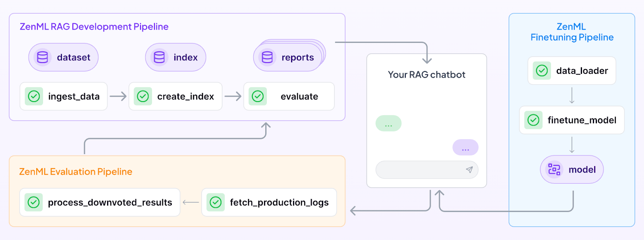Click the chatbot message input field
Screen dimensions: 644x240
(419, 170)
